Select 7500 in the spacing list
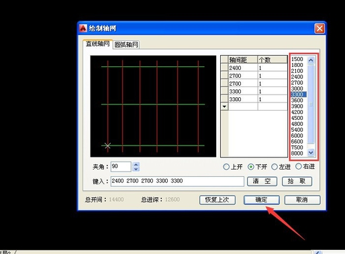This screenshot has height=254, width=345. point(297,147)
